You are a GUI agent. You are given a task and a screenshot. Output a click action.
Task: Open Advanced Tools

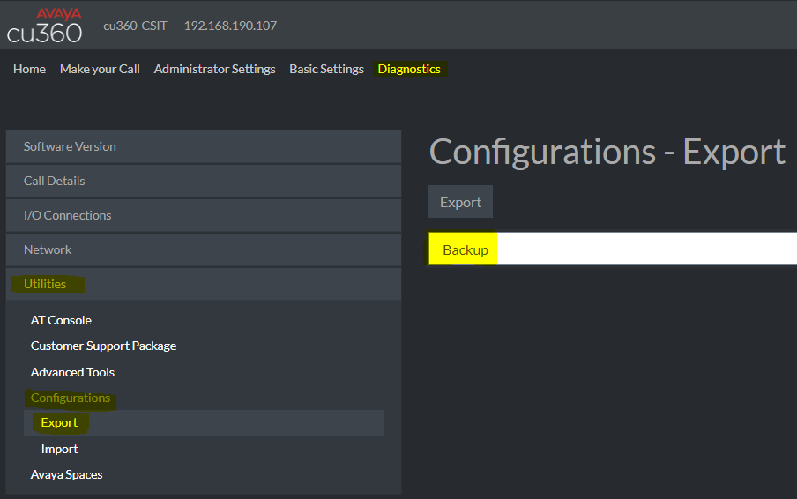pyautogui.click(x=72, y=372)
